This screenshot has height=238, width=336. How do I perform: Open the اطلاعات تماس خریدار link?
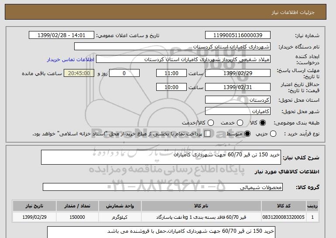[71, 59]
